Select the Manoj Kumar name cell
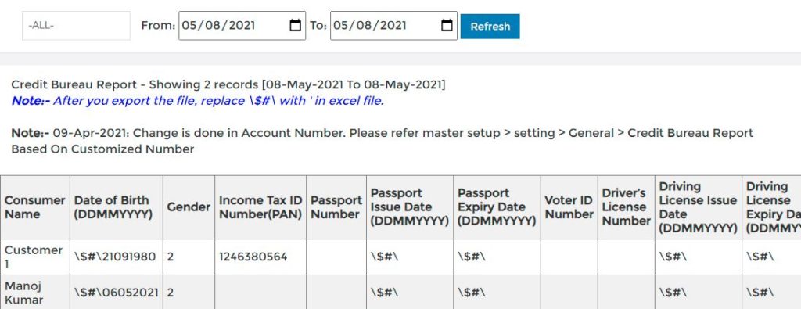 pos(34,292)
